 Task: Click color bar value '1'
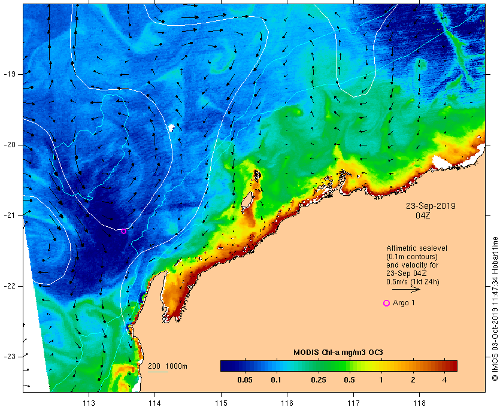click(381, 380)
